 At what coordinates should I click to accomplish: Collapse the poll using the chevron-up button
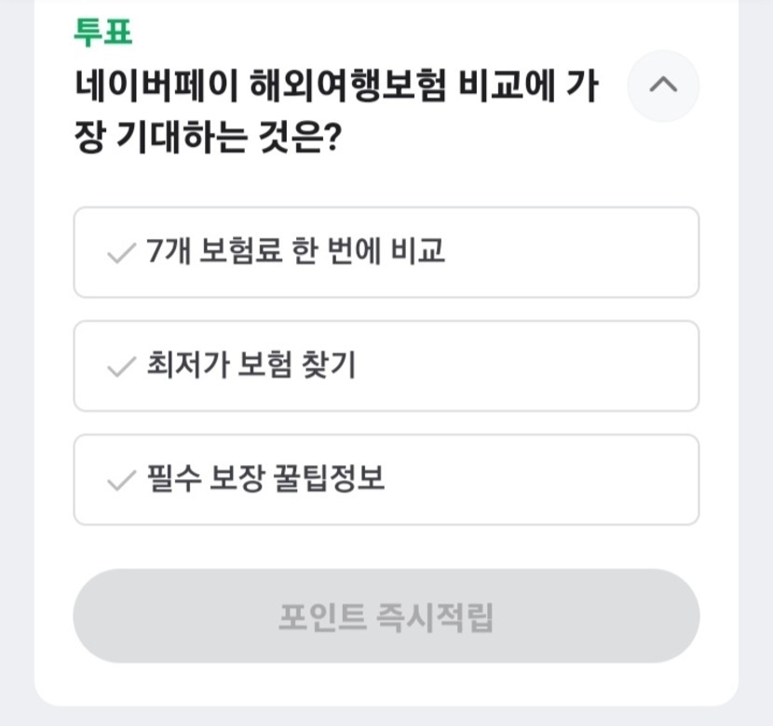point(662,86)
